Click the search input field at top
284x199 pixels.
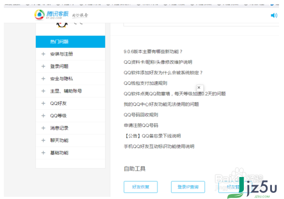201,25
